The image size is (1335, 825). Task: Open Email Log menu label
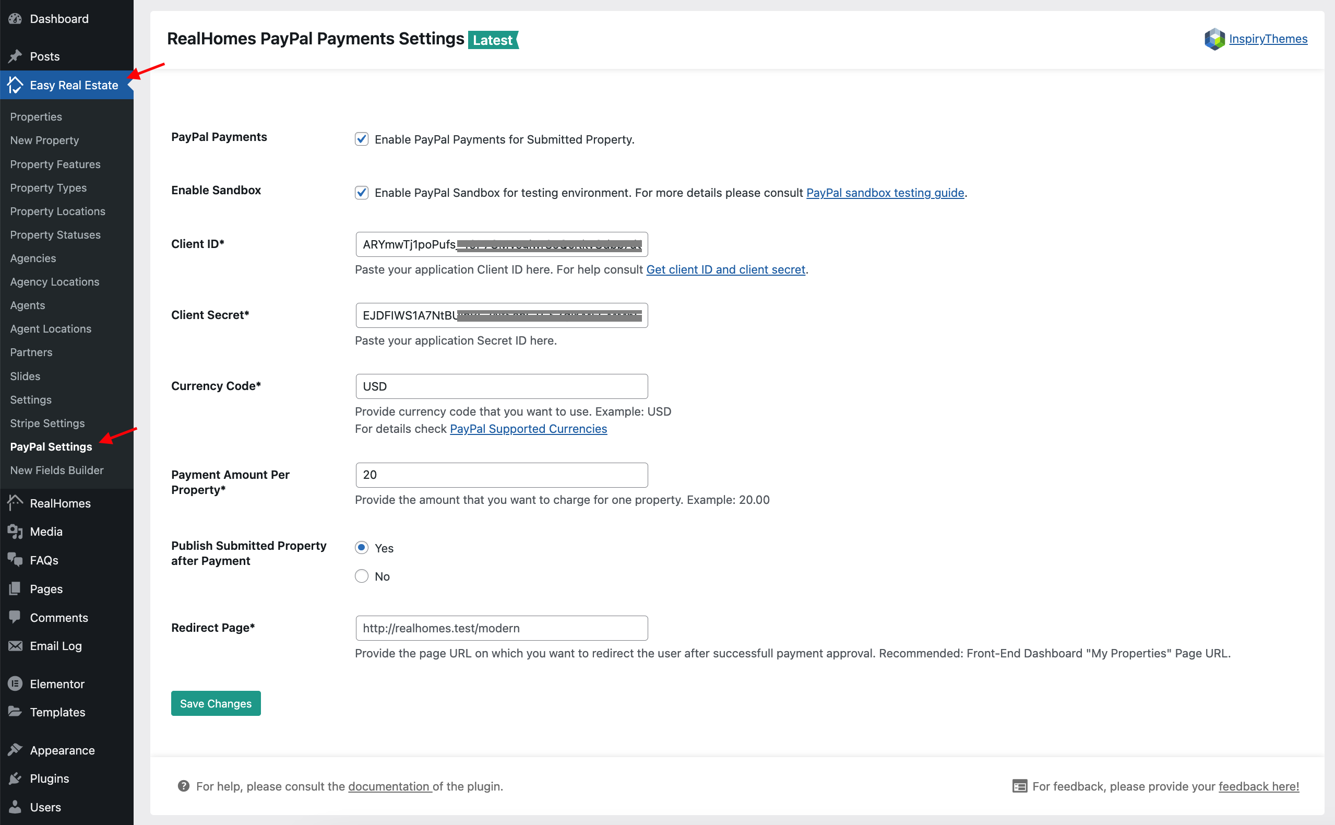[x=56, y=646]
